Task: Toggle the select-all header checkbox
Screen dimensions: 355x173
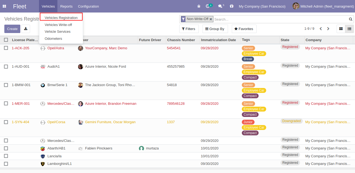Action: pyautogui.click(x=6, y=40)
